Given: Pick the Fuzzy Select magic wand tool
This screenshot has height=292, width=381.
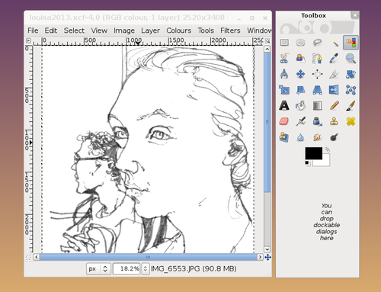Looking at the screenshot, I should 334,43.
